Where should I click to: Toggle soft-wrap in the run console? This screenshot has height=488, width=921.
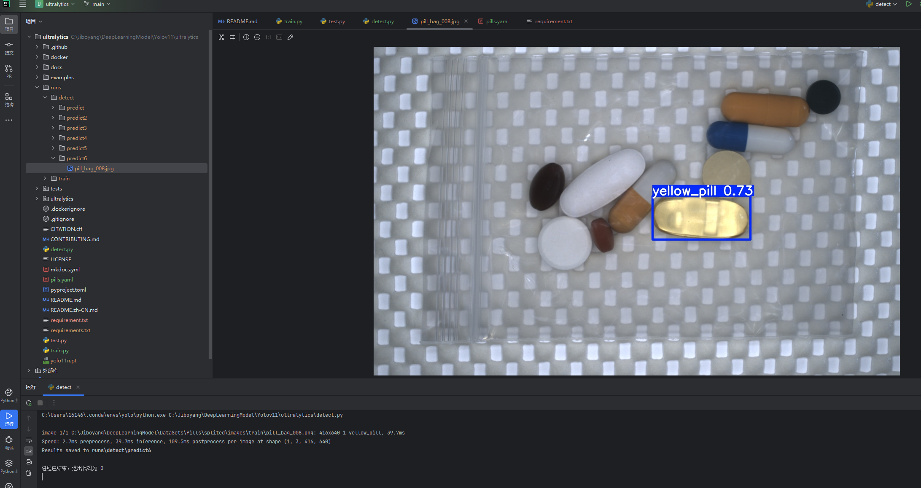pyautogui.click(x=29, y=440)
